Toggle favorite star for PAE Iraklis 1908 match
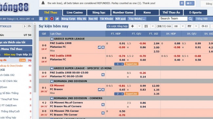The height and width of the screenshot is (119, 213). (x=103, y=47)
